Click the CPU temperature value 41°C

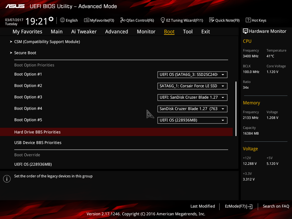pos(270,56)
